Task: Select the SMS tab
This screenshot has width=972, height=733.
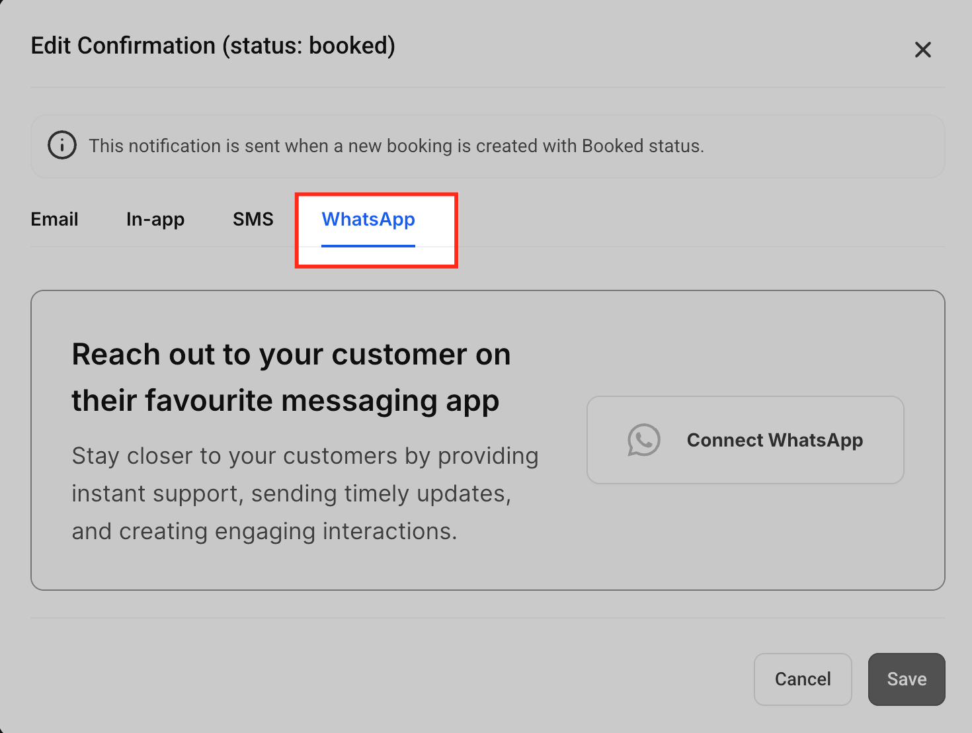Action: [253, 219]
